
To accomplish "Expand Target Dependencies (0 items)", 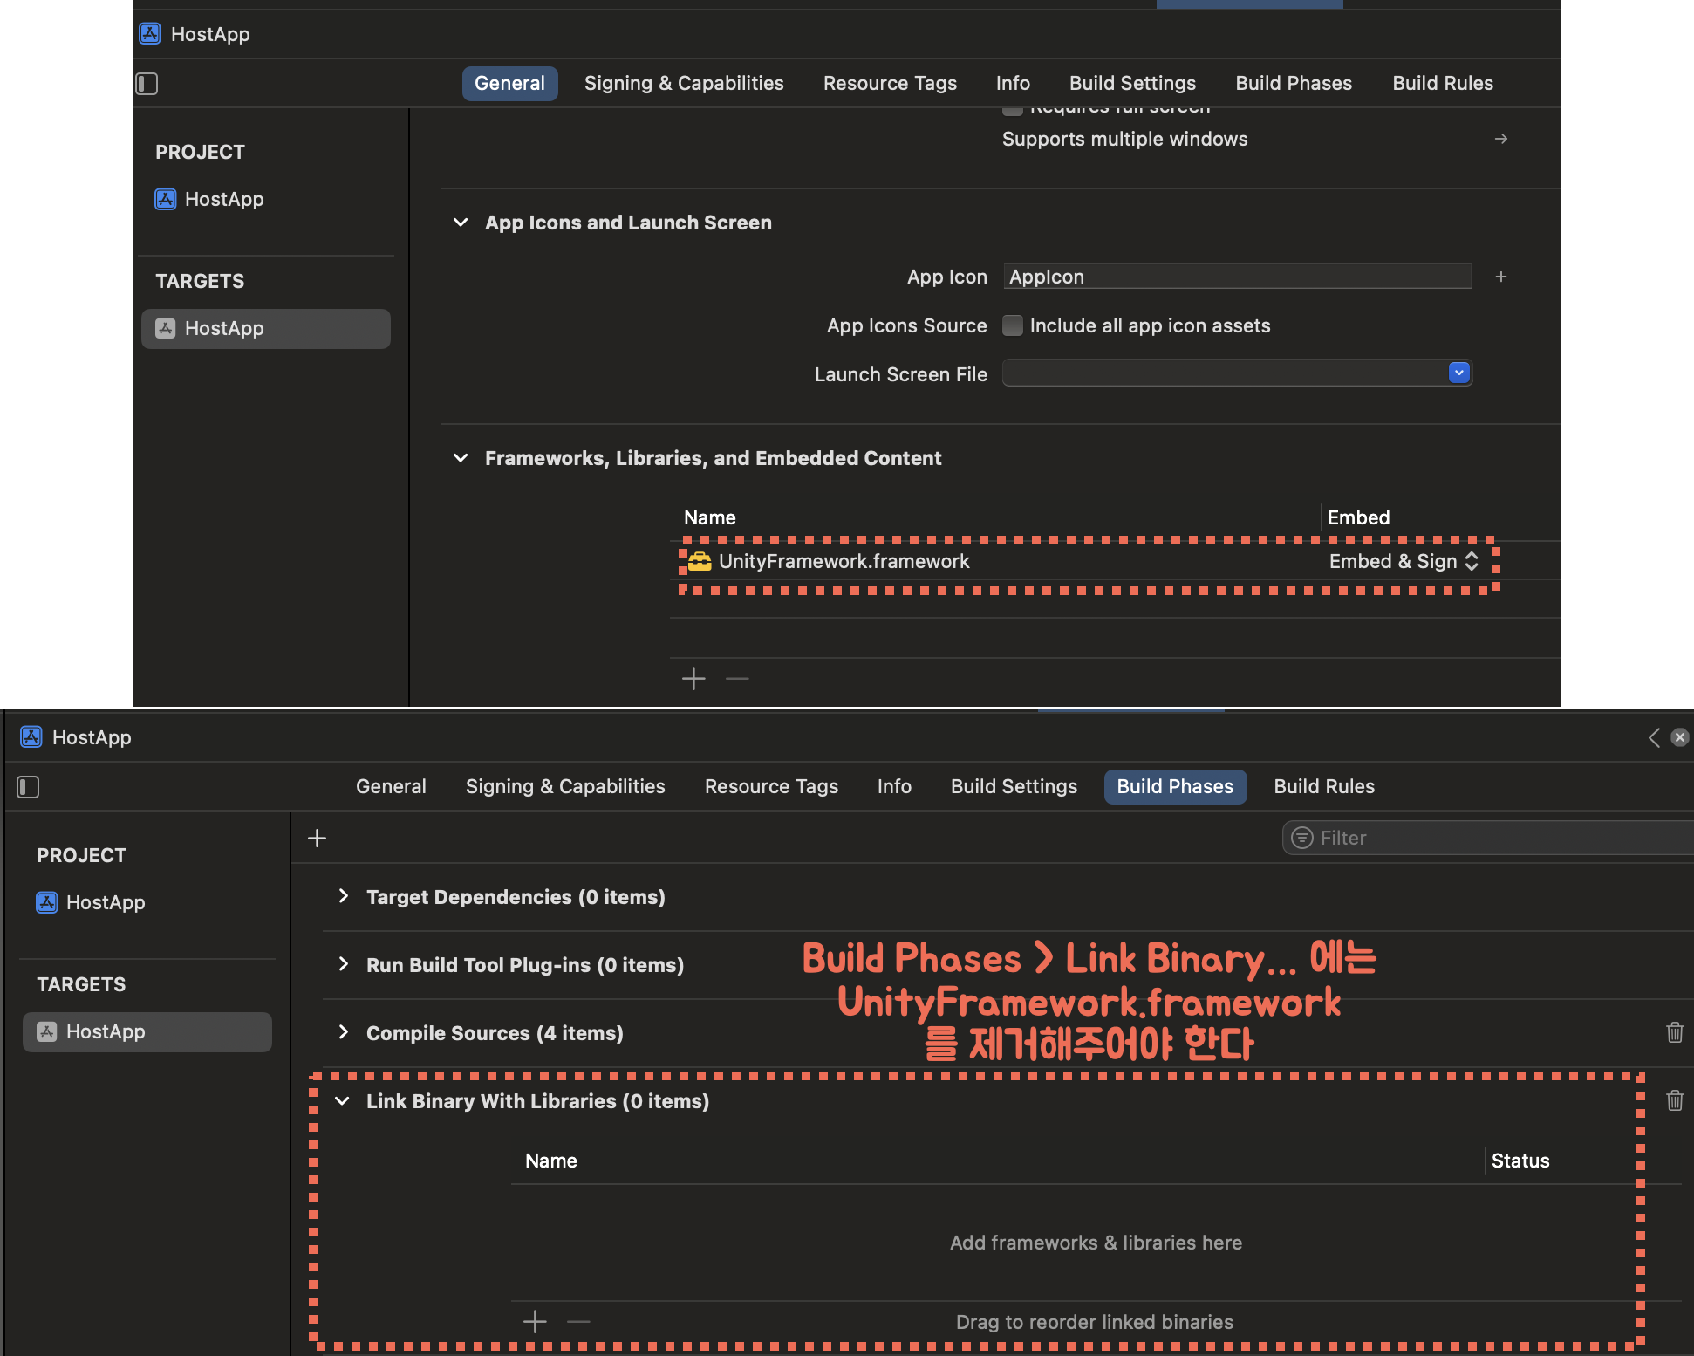I will pyautogui.click(x=343, y=896).
